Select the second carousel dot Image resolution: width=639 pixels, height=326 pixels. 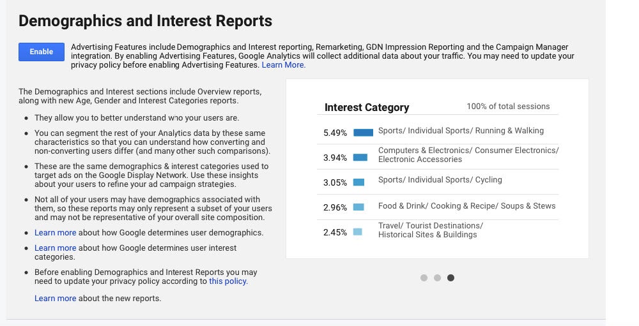tap(437, 278)
